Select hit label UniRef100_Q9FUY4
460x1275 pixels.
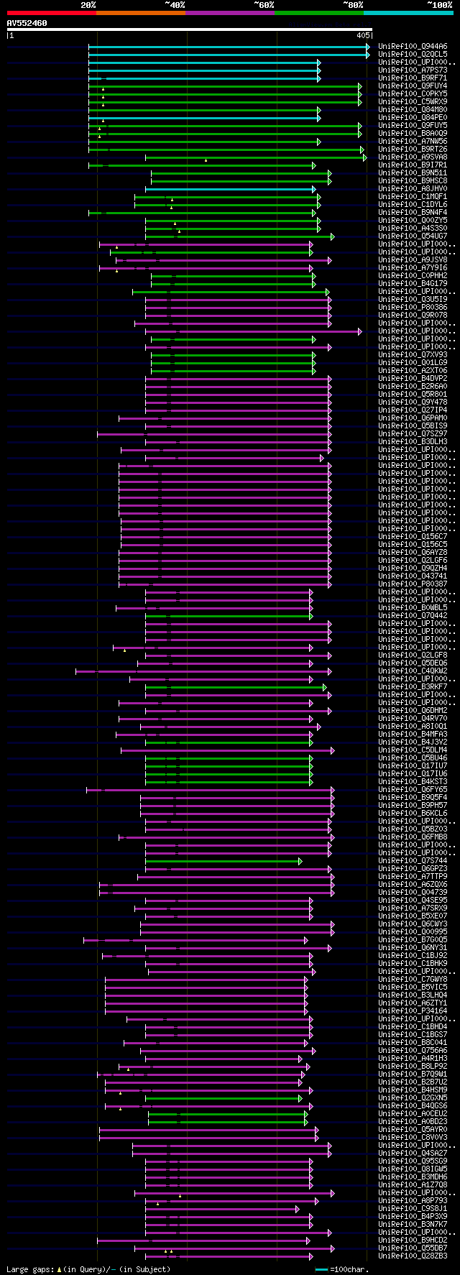click(413, 86)
